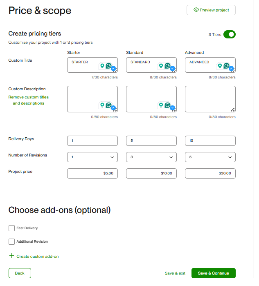
Task: Click blue checkmark badge in Starter description box
Action: [x=113, y=108]
